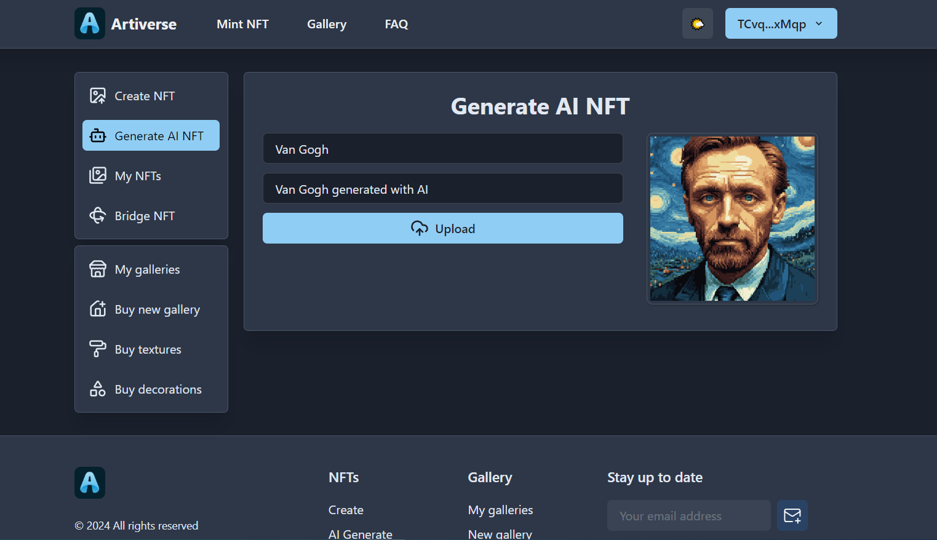Click the Artiverse brand name text
Screen dimensions: 937x540
click(x=144, y=24)
